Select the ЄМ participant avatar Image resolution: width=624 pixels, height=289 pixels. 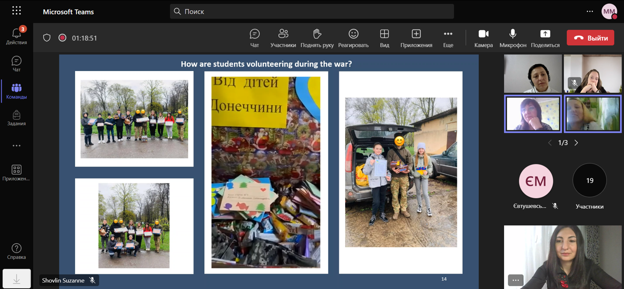point(536,181)
